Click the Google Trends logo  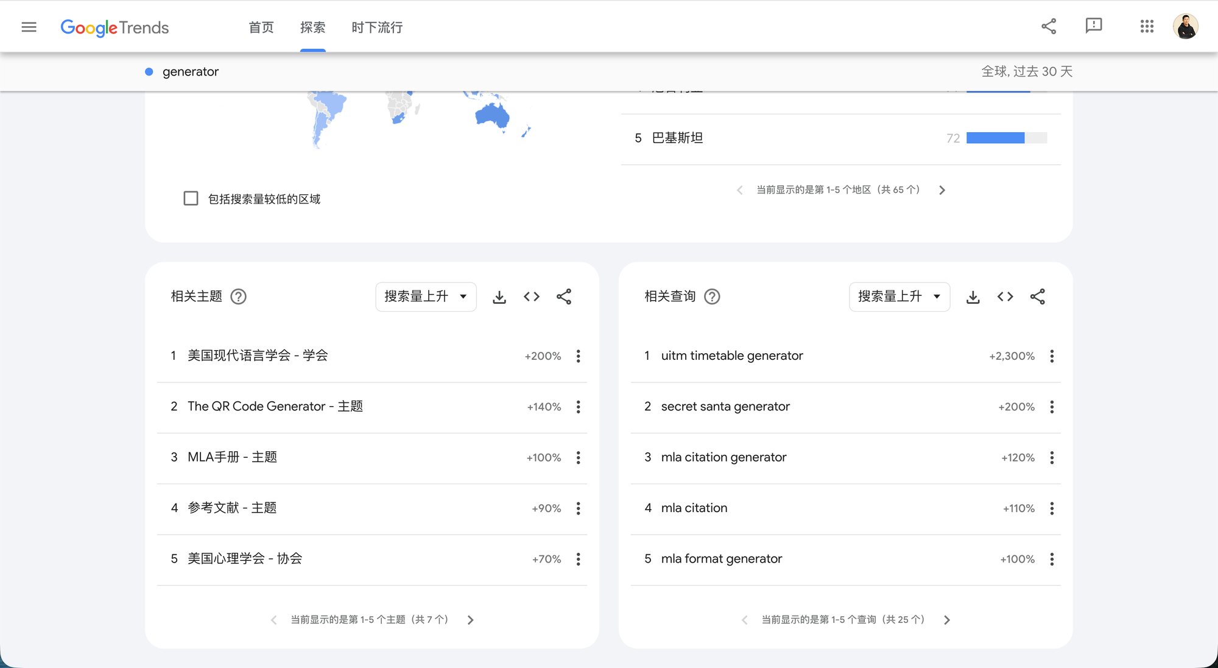click(114, 27)
